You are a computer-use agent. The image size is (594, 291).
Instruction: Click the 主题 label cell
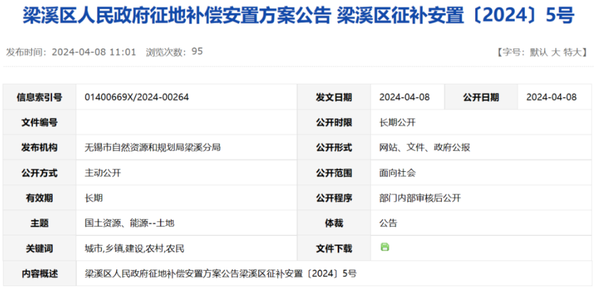coord(39,223)
